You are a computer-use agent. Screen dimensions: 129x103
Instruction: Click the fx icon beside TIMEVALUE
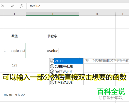click(52, 82)
